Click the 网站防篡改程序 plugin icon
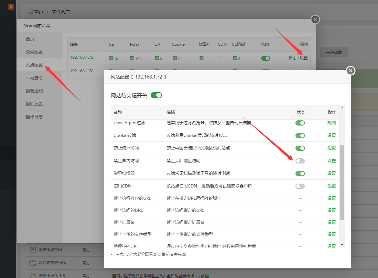Screen dimensions: 378x278 (33, 263)
